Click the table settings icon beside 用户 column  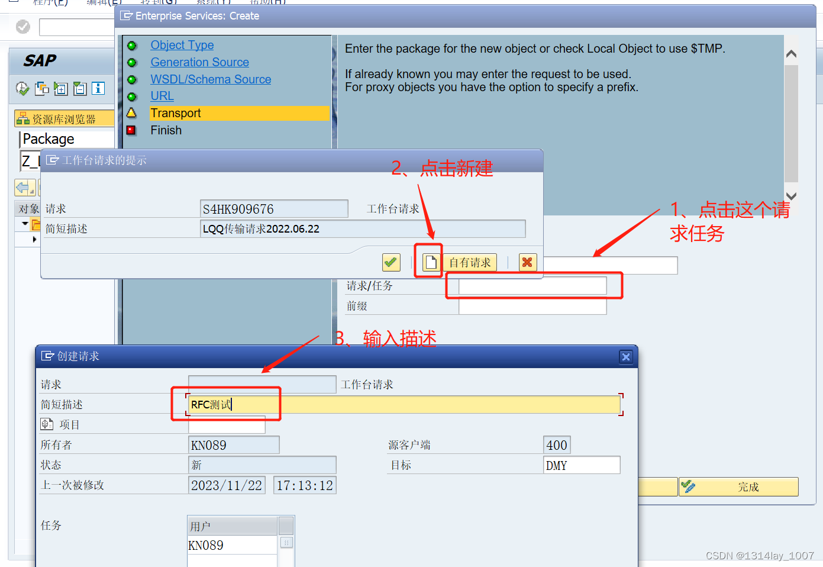point(286,526)
